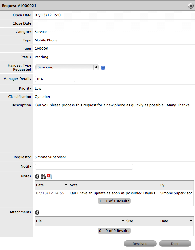Click the '1 - 1 of 1 Results' pager

(114, 201)
